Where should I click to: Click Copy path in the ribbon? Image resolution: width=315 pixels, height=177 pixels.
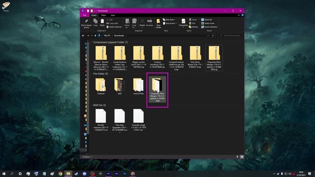(x=112, y=23)
